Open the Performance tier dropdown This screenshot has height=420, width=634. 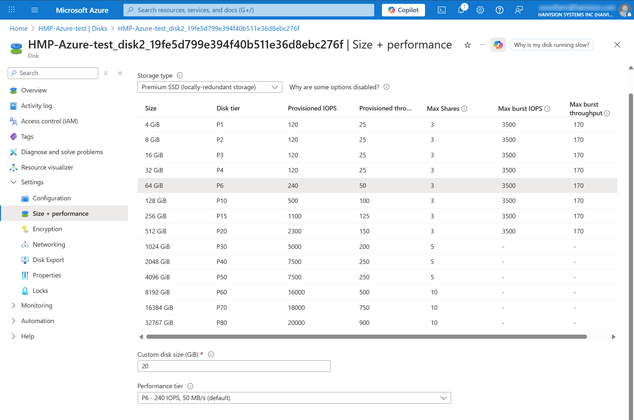pyautogui.click(x=294, y=398)
